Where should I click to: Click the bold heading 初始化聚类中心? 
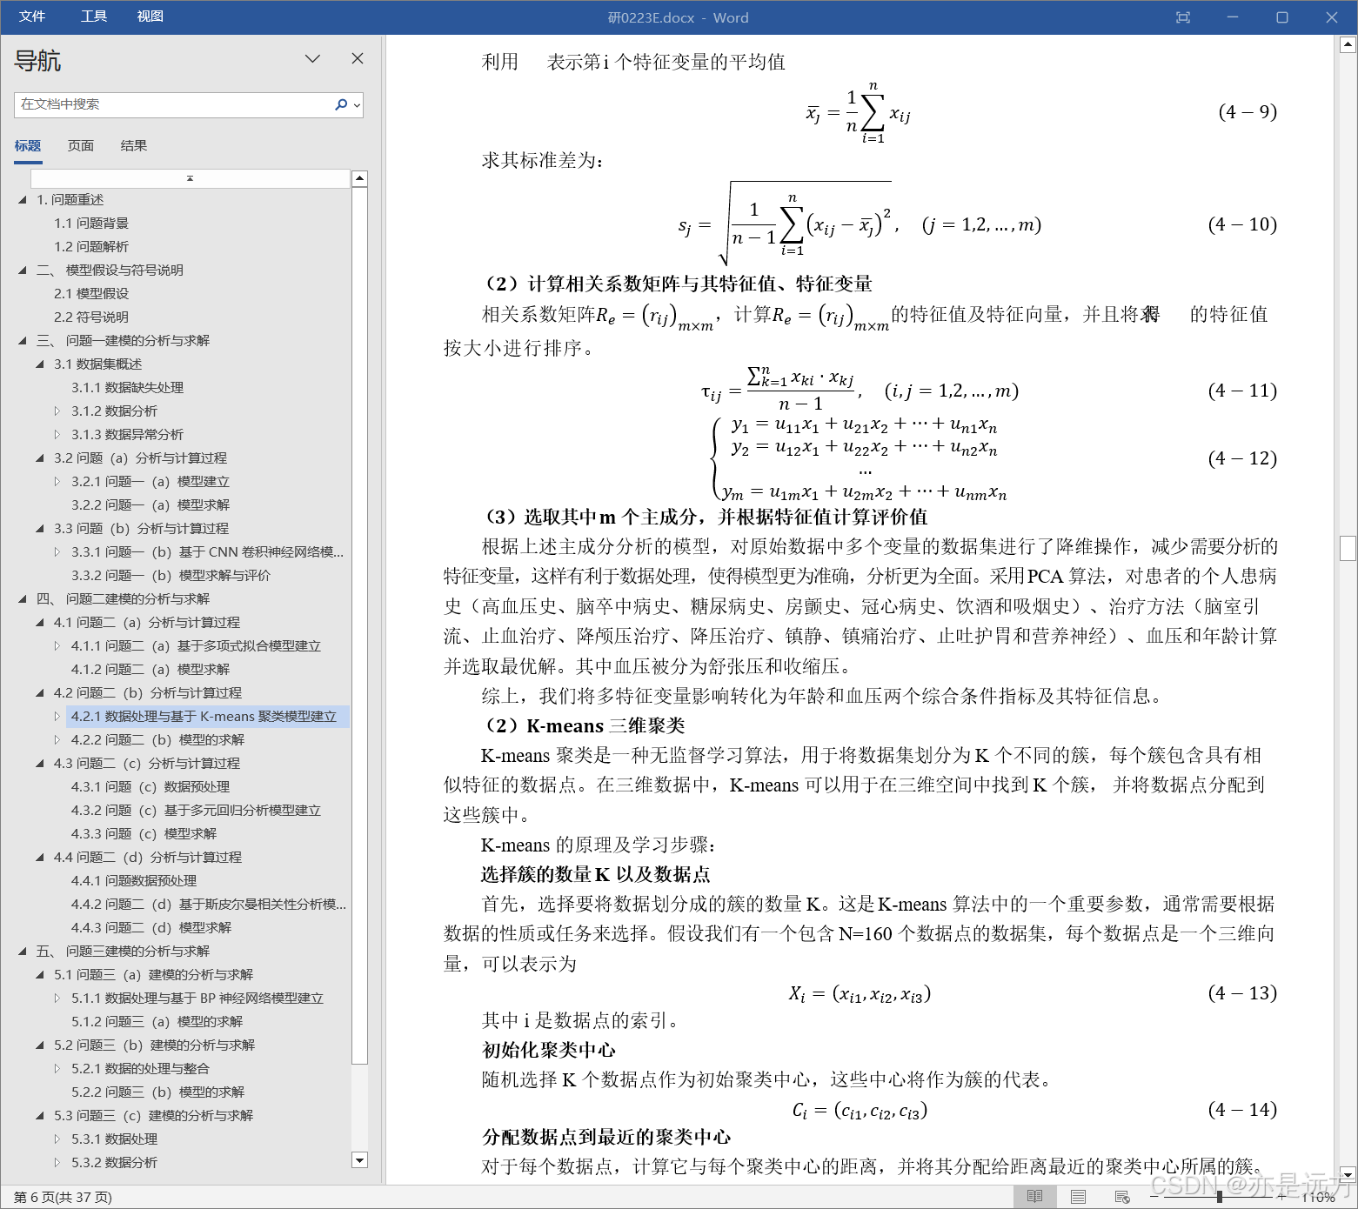click(x=549, y=1050)
